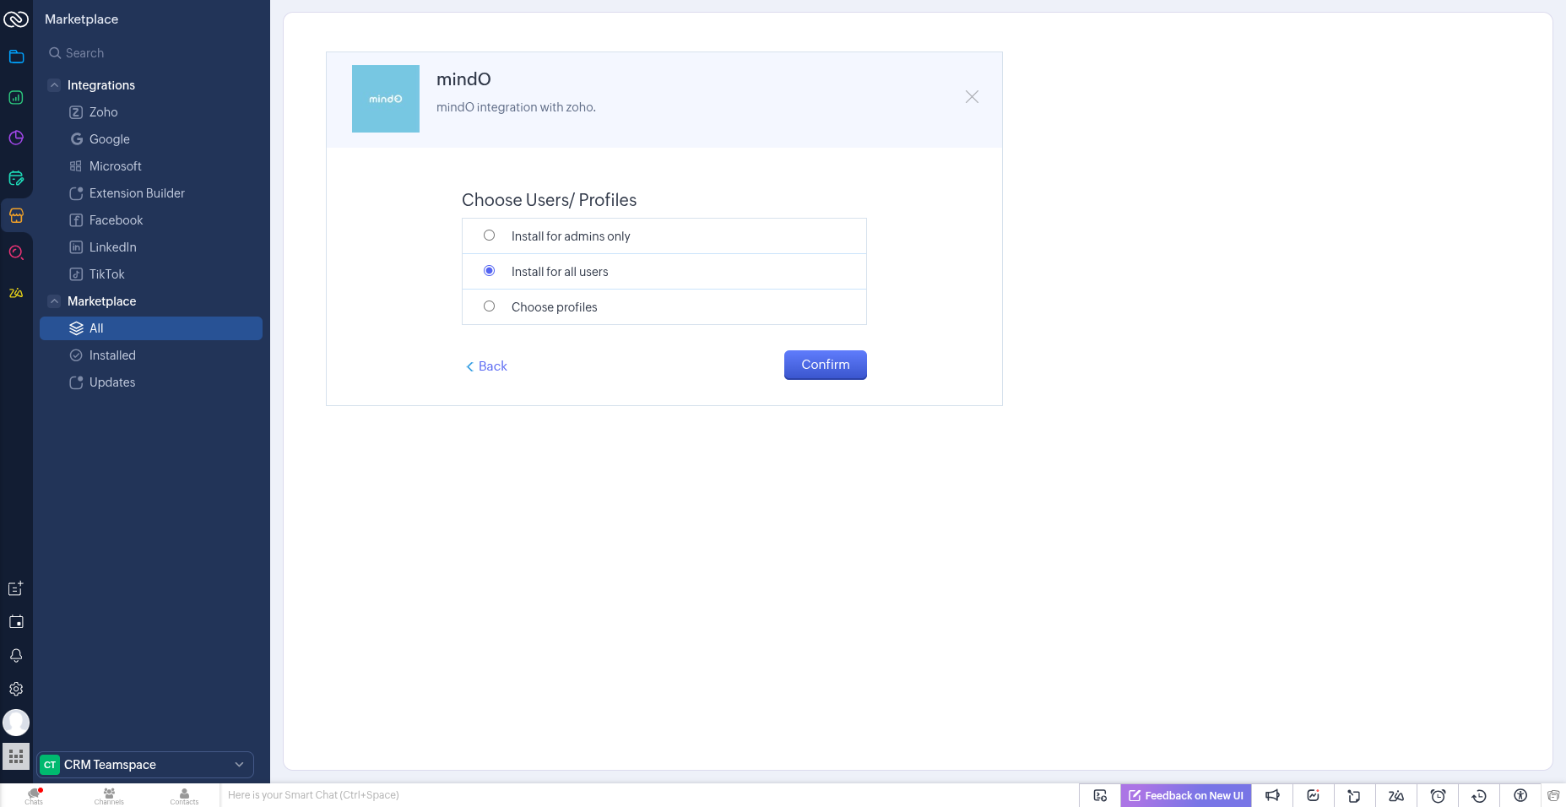Click the notifications bell icon
This screenshot has height=807, width=1566.
point(16,656)
